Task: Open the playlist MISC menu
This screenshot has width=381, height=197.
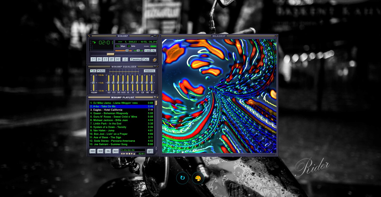Action: [x=116, y=151]
